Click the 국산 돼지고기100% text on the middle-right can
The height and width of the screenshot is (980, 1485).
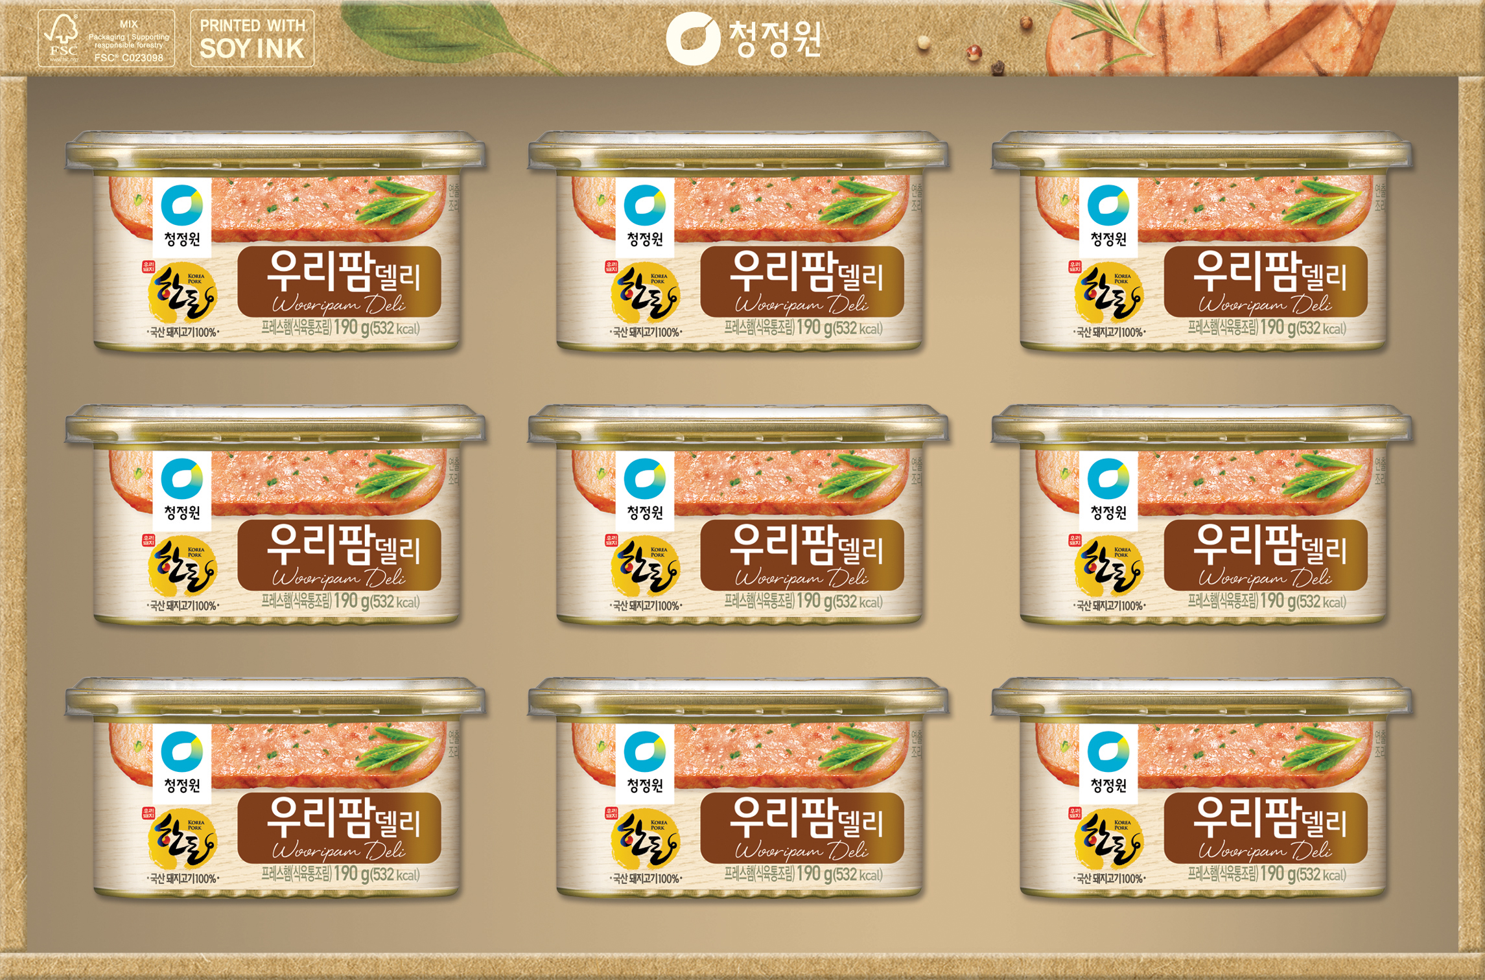point(1109,606)
